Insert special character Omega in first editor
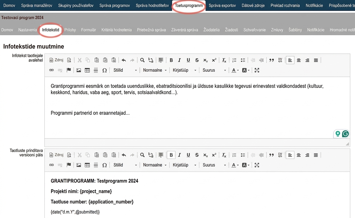Screen dimensions: 355x218 104,70
